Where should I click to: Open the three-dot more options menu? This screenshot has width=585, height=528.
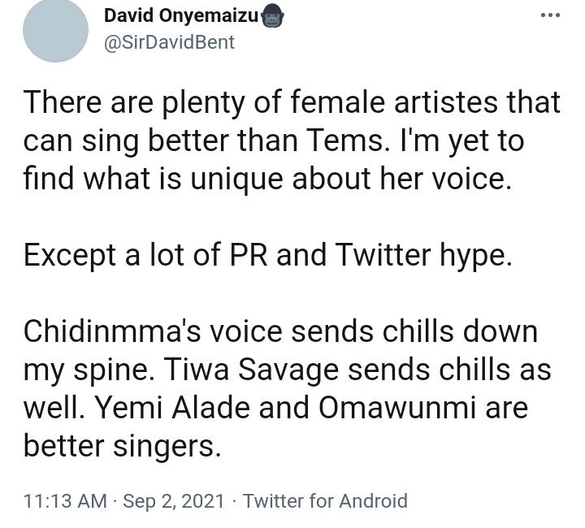click(x=550, y=15)
